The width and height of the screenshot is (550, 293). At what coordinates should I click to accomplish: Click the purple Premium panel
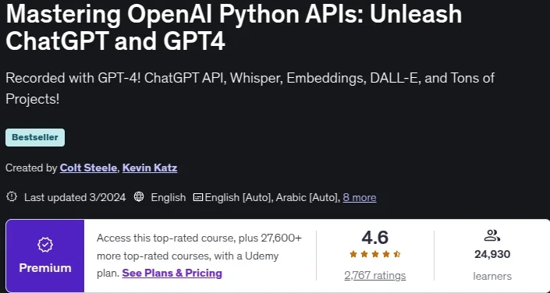click(x=45, y=256)
